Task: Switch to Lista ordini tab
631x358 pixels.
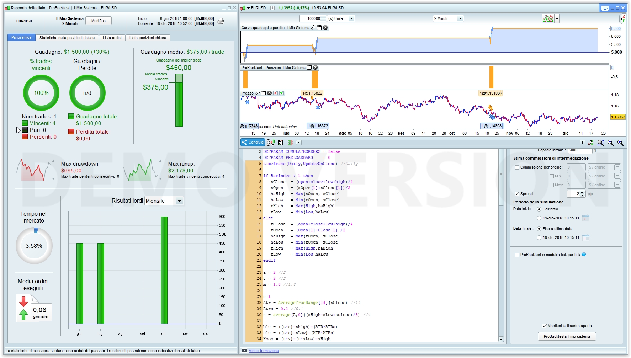Action: (x=112, y=38)
